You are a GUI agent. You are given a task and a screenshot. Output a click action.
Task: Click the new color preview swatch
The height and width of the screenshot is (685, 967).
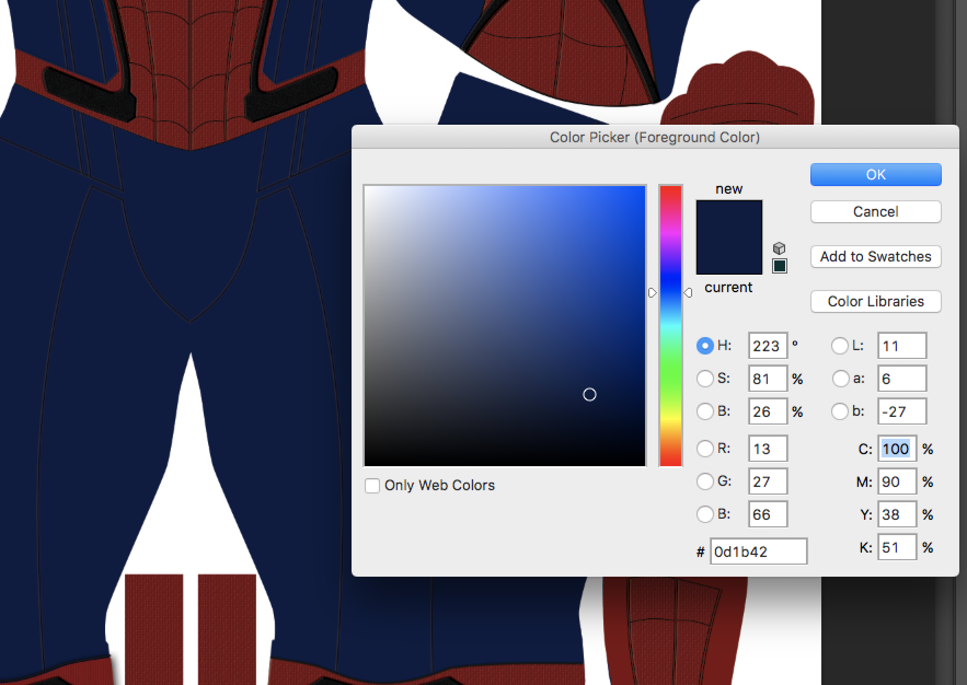729,219
